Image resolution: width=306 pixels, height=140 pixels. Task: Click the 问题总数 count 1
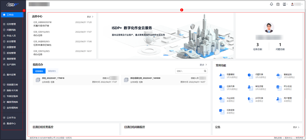[x=280, y=44]
